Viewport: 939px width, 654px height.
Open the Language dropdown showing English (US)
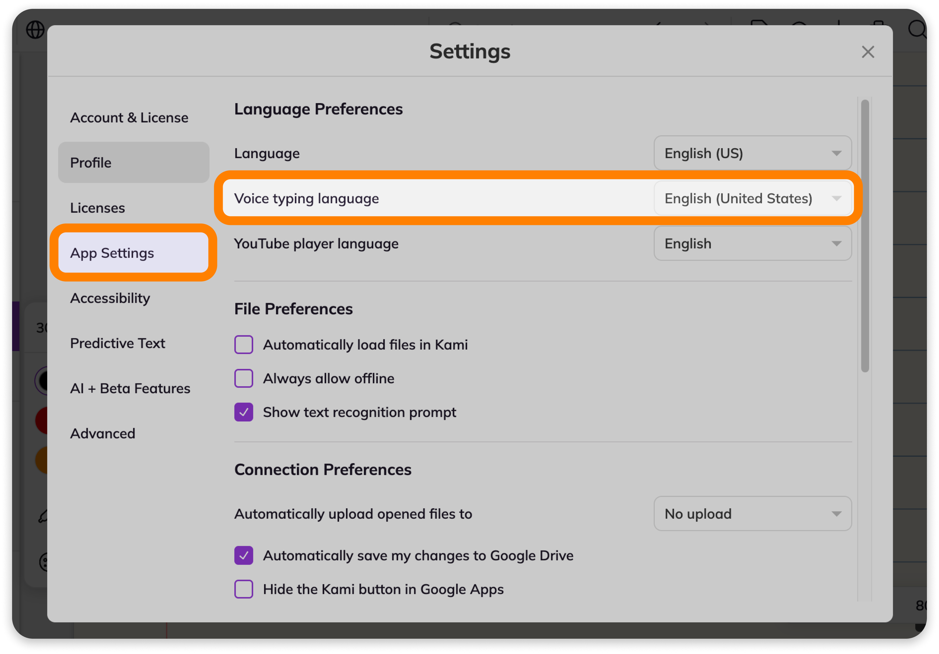pyautogui.click(x=753, y=153)
